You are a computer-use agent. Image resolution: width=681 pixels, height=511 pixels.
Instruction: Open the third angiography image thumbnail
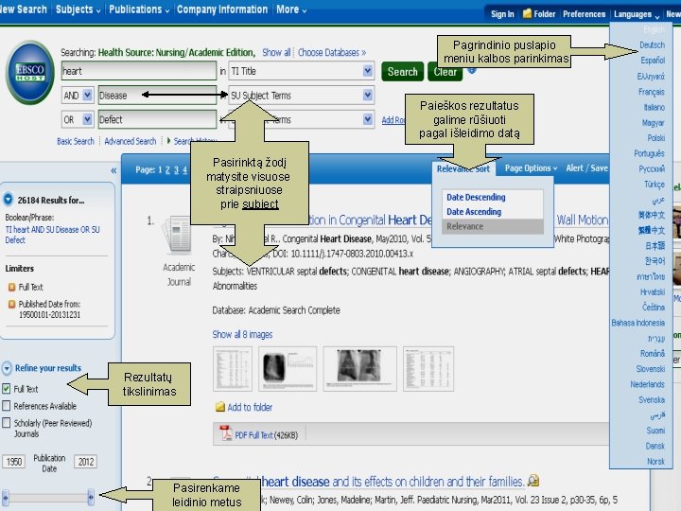(x=359, y=369)
